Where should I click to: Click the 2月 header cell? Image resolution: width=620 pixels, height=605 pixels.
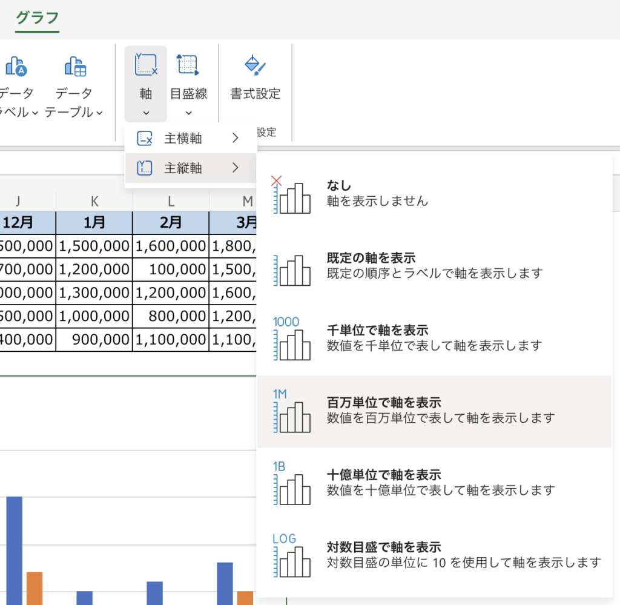pos(171,222)
